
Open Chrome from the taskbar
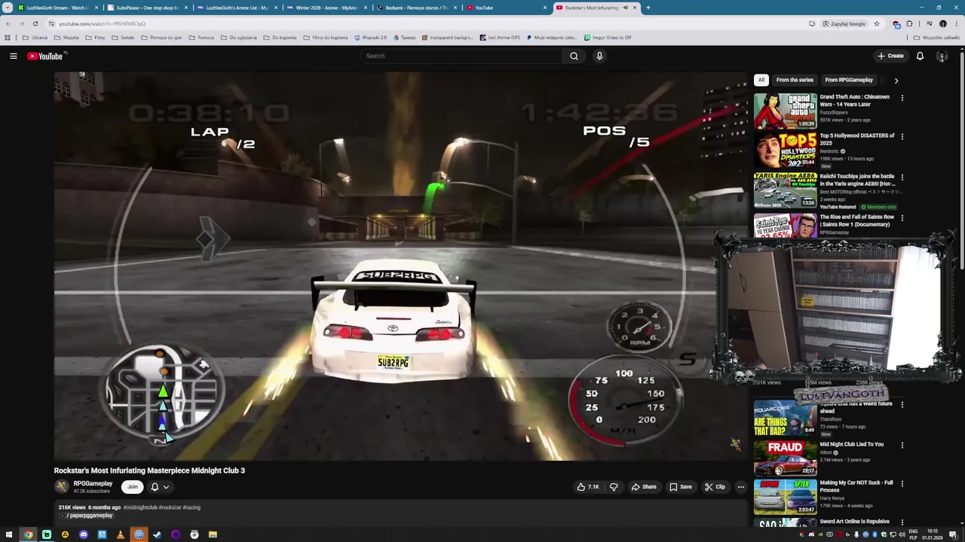[28, 534]
